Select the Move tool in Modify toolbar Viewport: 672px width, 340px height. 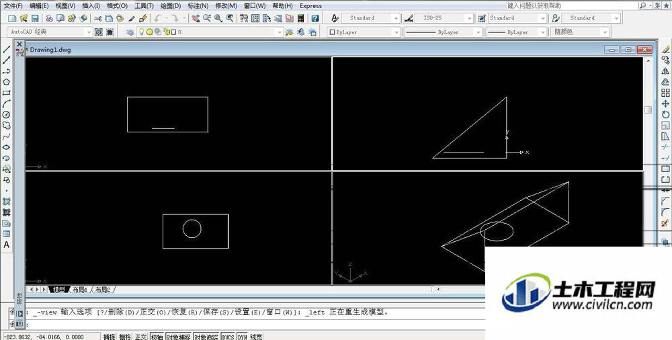click(x=665, y=103)
